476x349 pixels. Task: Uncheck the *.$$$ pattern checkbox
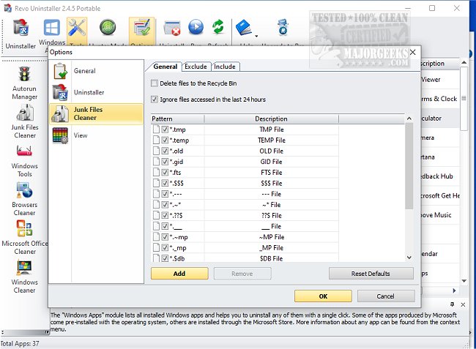(165, 183)
